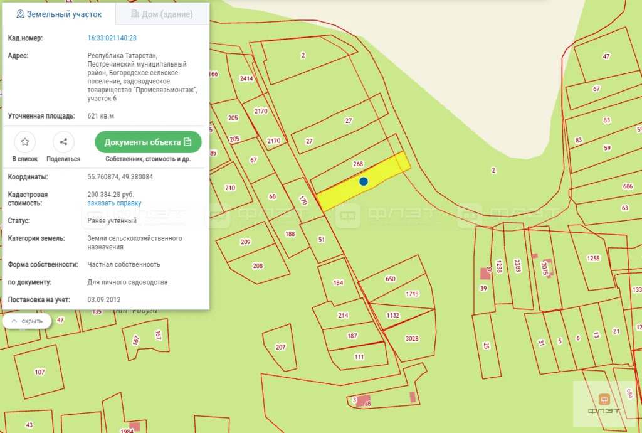
Task: Click the заказать справку link
Action: (x=114, y=203)
